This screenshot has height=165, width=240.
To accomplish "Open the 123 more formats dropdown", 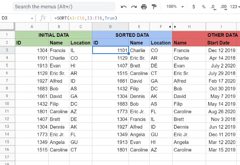I will coord(235,7).
